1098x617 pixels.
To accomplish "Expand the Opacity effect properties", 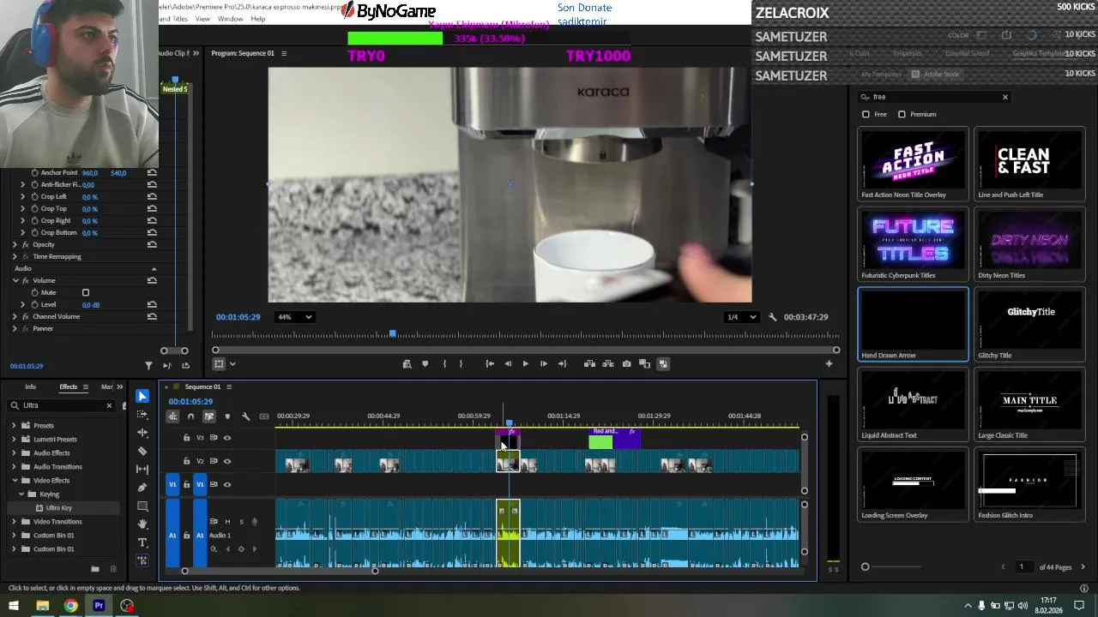I will click(14, 245).
